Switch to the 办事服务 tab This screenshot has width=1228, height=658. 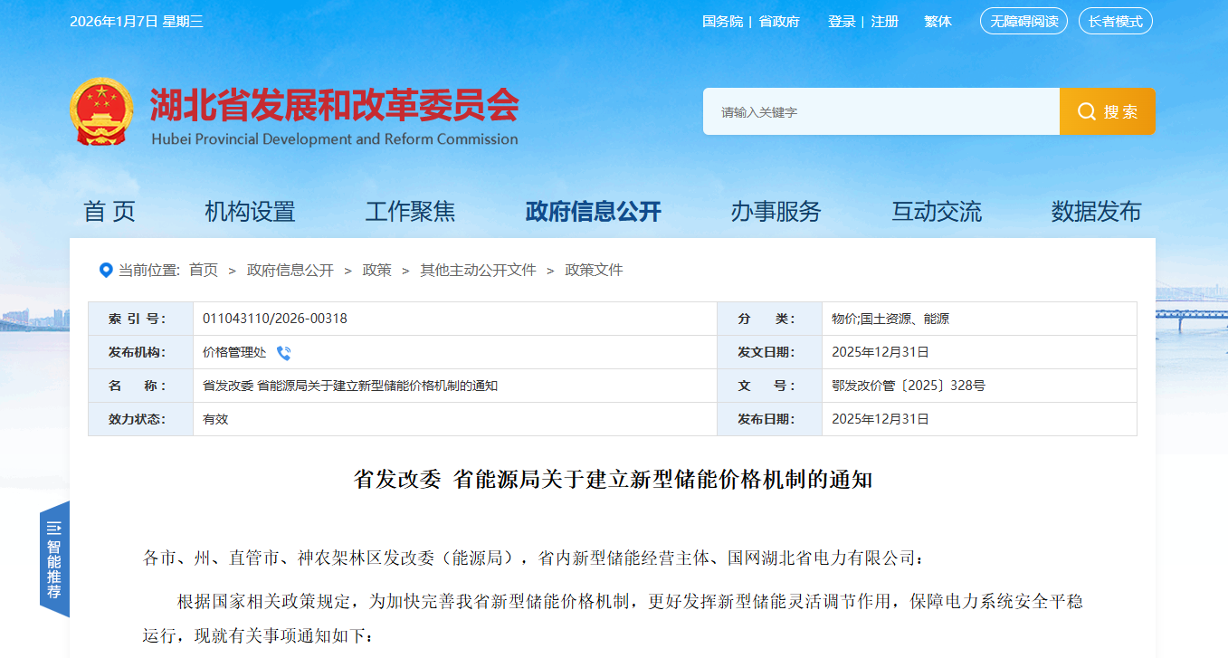pyautogui.click(x=776, y=211)
